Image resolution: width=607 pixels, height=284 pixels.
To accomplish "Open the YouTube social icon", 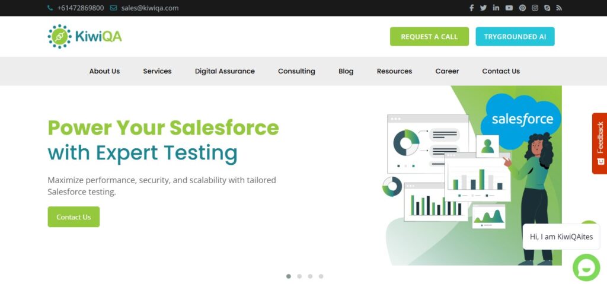I will click(509, 8).
